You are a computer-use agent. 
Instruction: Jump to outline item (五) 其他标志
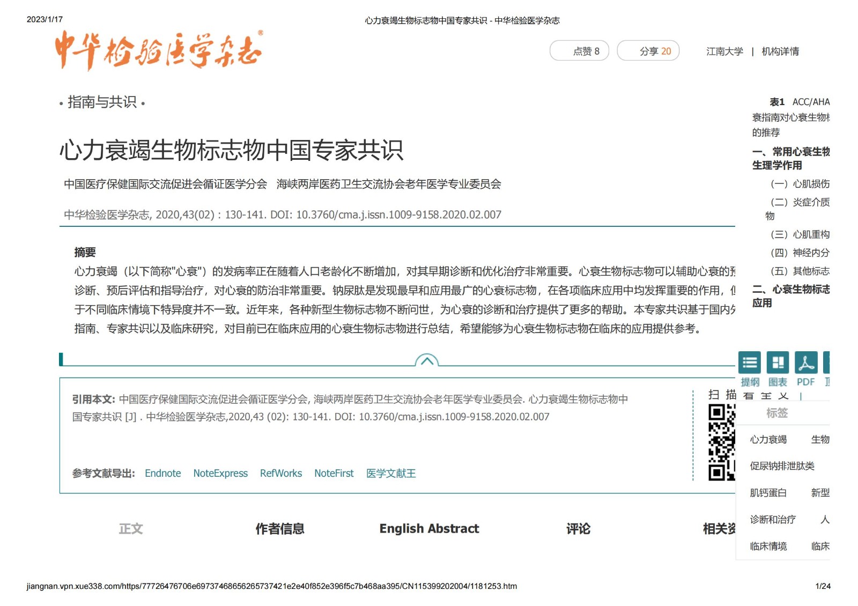tap(800, 271)
